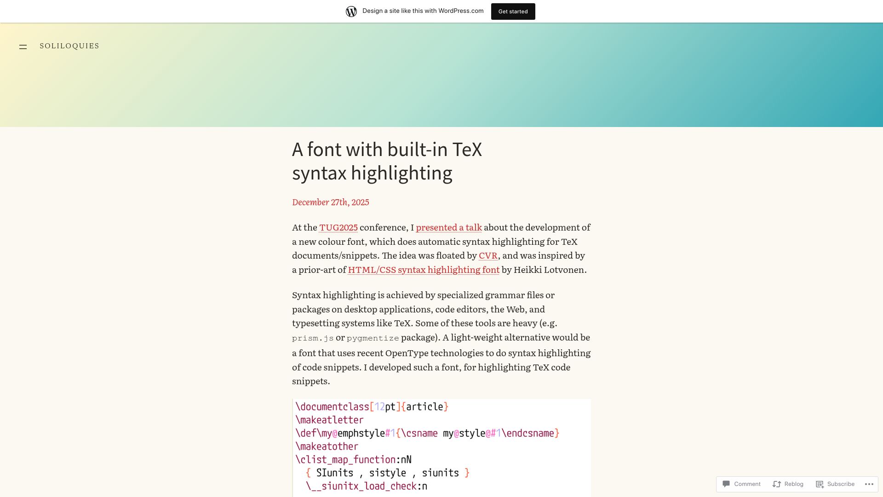Image resolution: width=883 pixels, height=497 pixels.
Task: Click the Reblog arrows icon
Action: (777, 484)
